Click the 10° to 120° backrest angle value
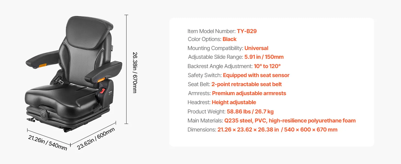Screen dimensions: 401x164 267,66
